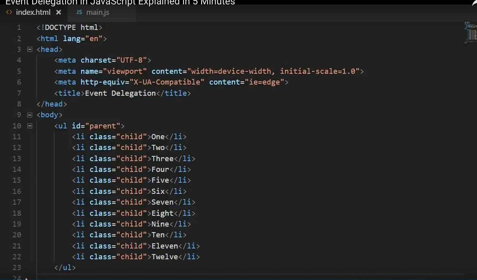477x280 pixels.
Task: Collapse the body element fold marker
Action: click(30, 115)
